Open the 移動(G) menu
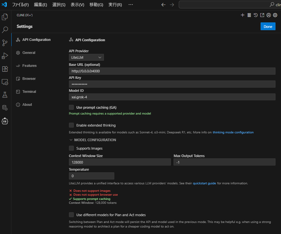 point(96,5)
